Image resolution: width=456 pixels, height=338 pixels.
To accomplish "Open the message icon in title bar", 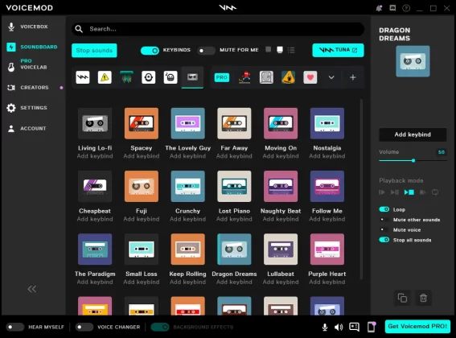I will coord(392,8).
